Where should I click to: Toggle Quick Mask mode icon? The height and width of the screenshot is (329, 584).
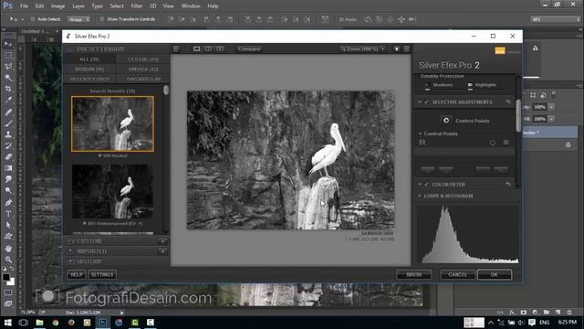tap(8, 292)
